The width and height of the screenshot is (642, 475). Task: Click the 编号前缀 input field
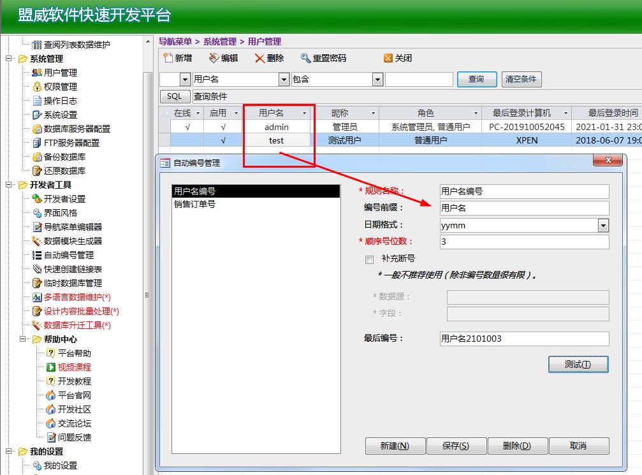pos(524,208)
